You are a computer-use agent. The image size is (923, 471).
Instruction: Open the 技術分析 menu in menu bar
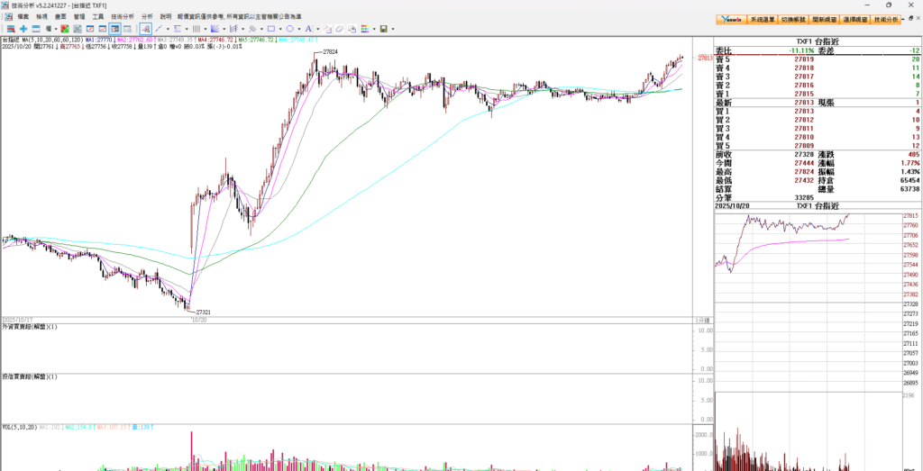tap(123, 17)
